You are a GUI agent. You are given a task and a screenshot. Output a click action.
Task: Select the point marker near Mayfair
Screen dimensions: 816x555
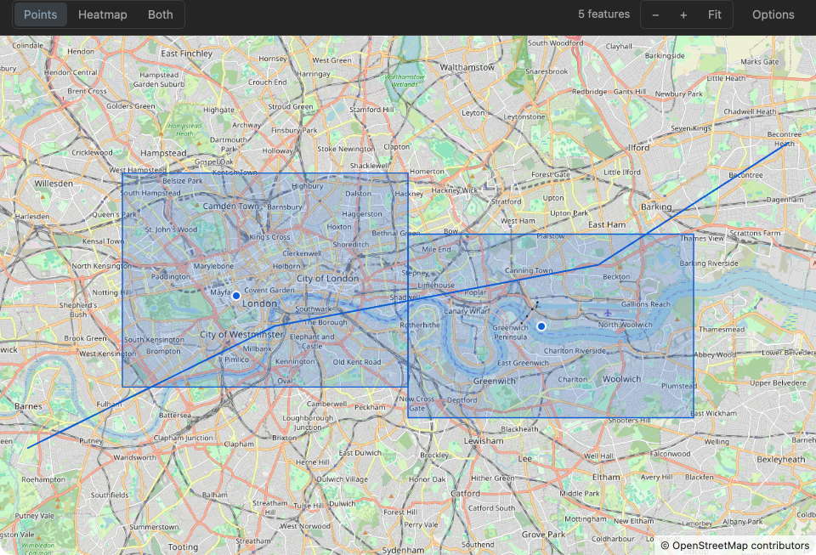coord(236,296)
